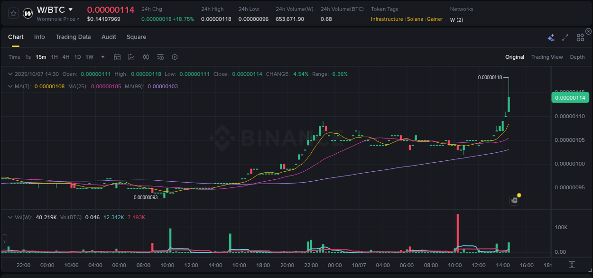Switch to the Trading Data tab
Screen dimensions: 593x278
(73, 37)
